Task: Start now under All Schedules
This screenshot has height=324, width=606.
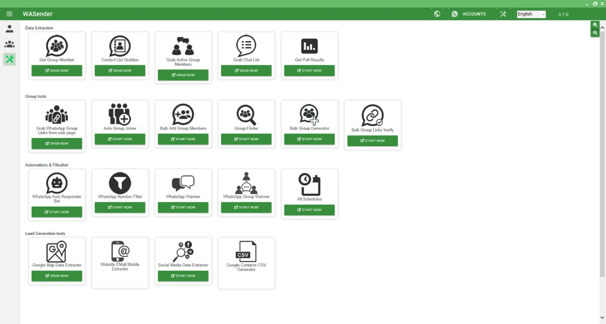Action: tap(309, 210)
